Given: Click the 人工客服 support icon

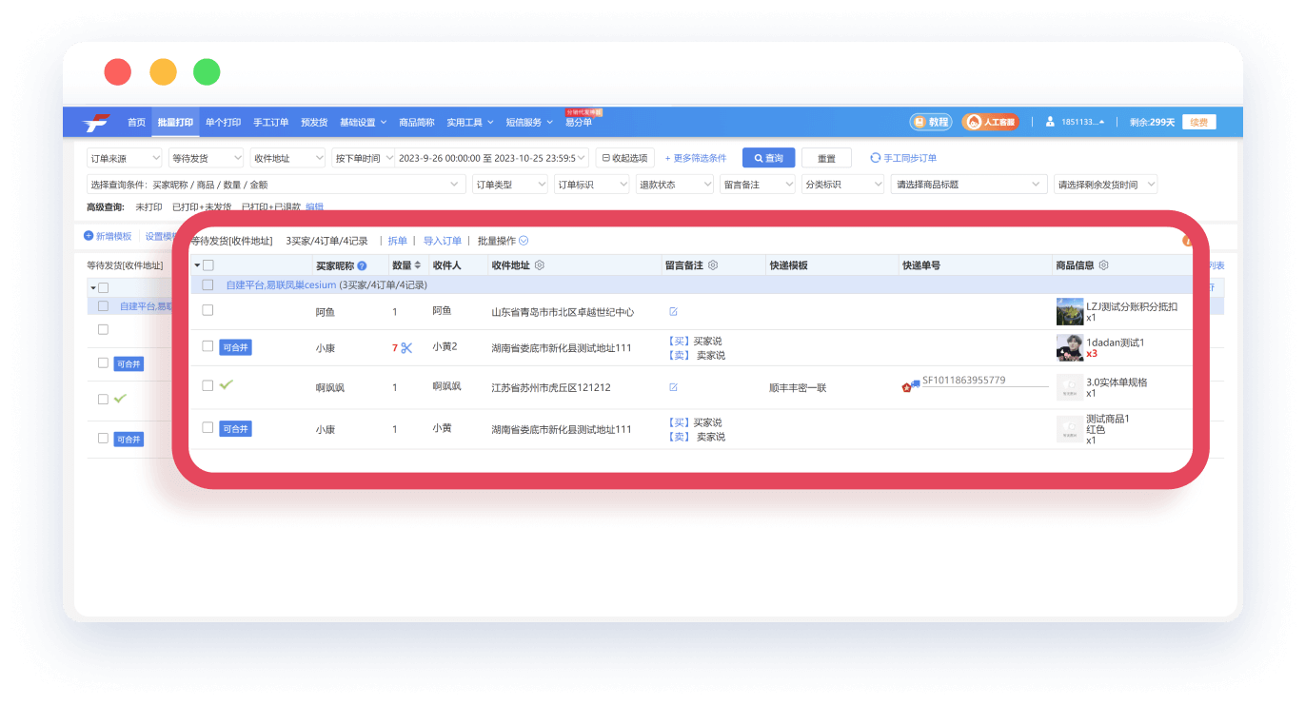Looking at the screenshot, I should [990, 122].
